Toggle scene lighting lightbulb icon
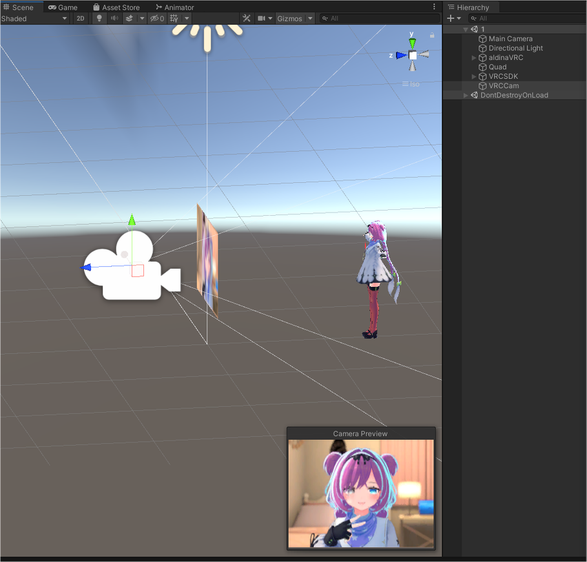 click(99, 18)
